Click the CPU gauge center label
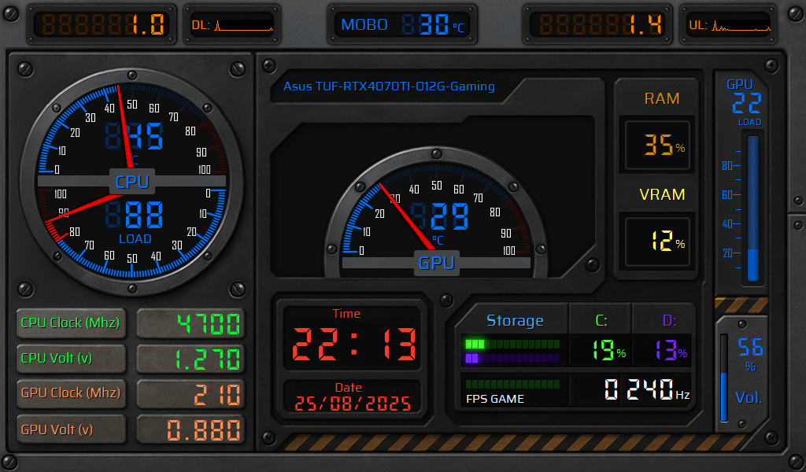Screen dimensions: 806x472 click(131, 182)
